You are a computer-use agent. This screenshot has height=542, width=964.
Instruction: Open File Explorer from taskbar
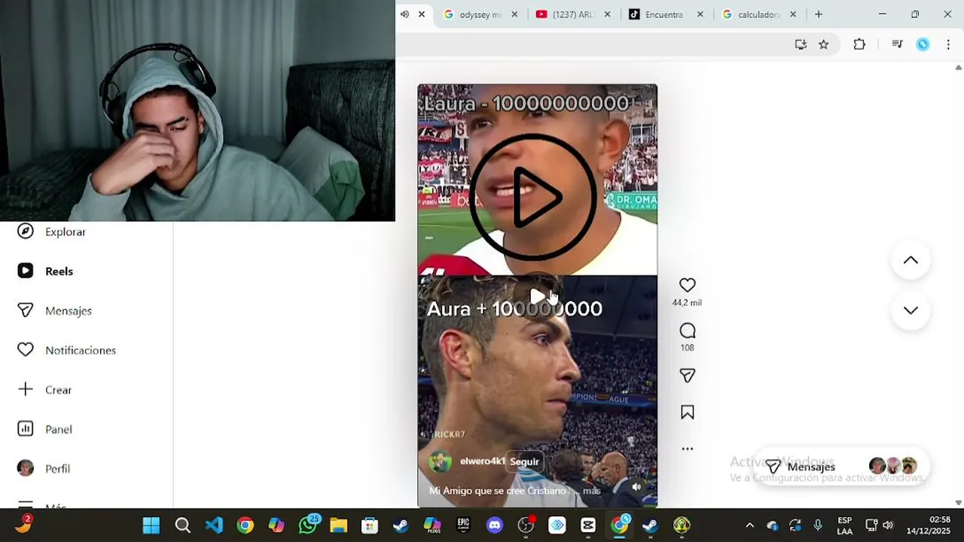point(338,525)
